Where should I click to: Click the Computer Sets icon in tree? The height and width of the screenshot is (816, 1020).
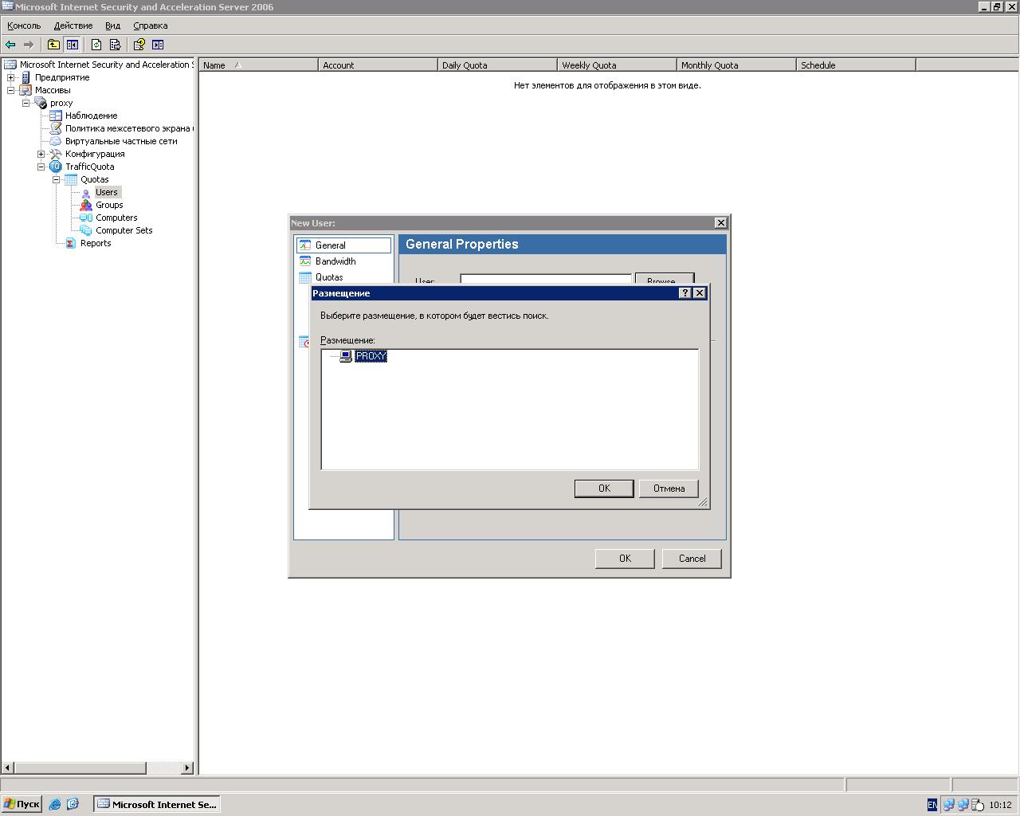pyautogui.click(x=86, y=230)
